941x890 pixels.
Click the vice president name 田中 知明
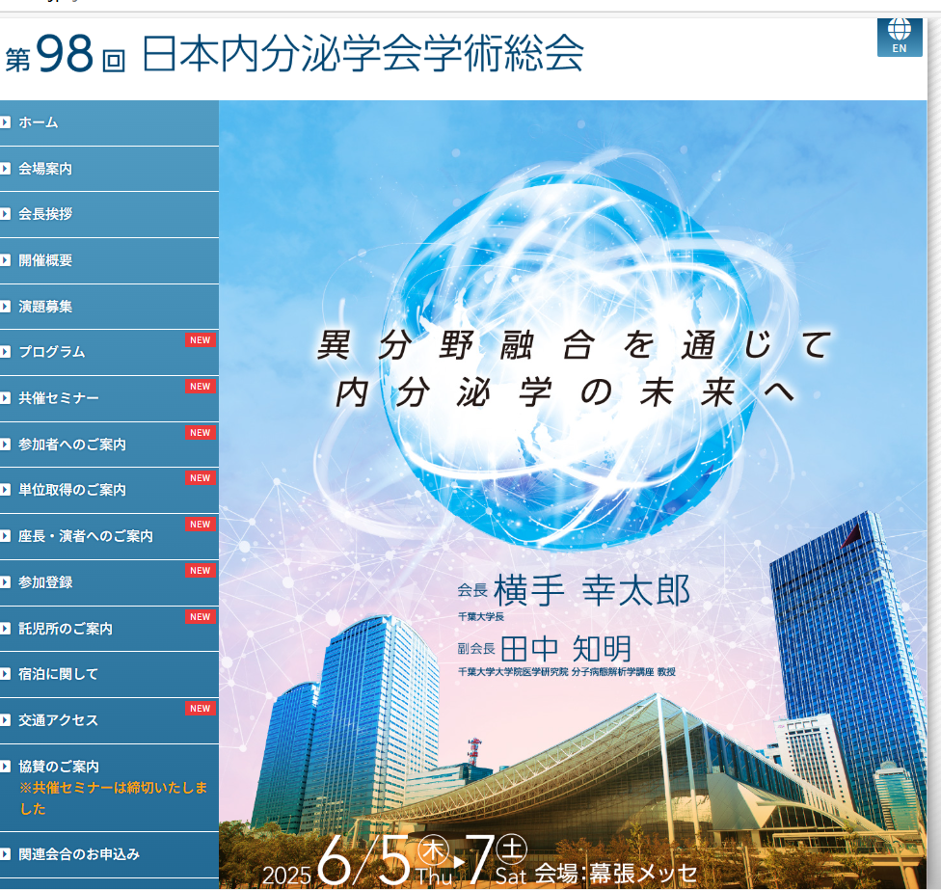coord(566,649)
